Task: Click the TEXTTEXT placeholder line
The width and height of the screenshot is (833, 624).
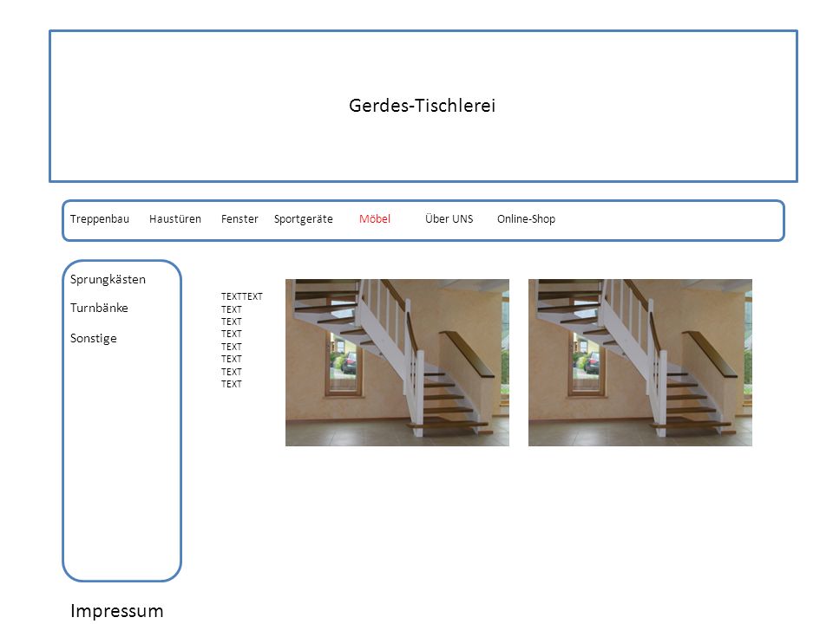Action: point(242,296)
